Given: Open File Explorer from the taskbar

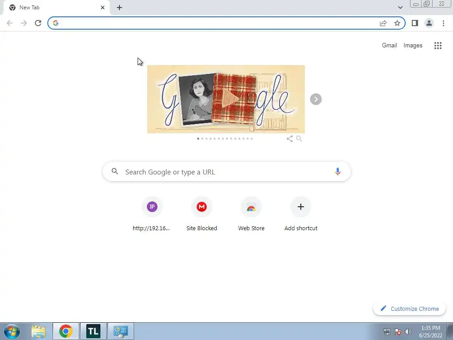Looking at the screenshot, I should click(38, 331).
